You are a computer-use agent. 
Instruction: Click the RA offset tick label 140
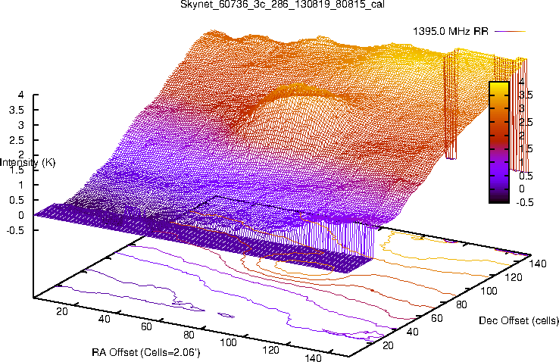tap(313, 357)
